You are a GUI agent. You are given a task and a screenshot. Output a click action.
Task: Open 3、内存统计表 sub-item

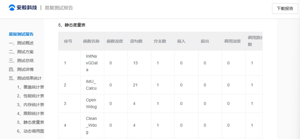coord(30,105)
